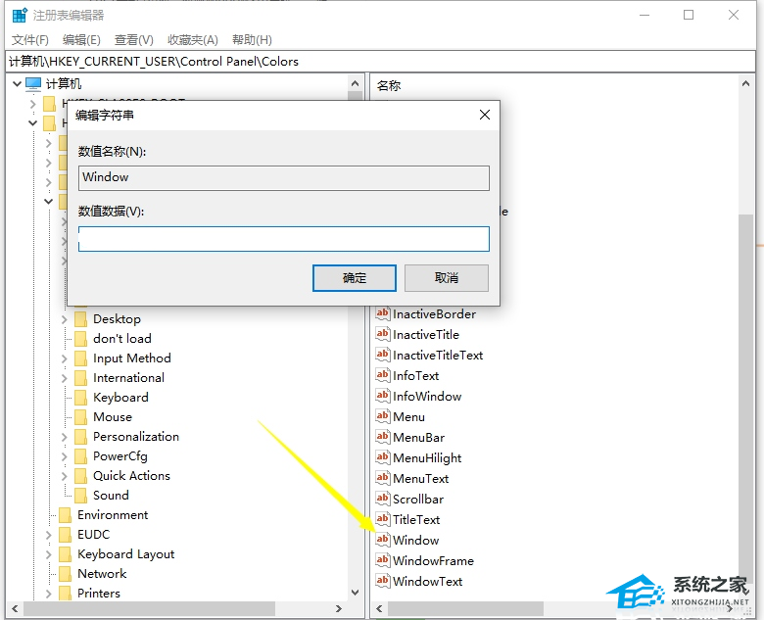Open the 收藏夹(A) menu

click(192, 40)
